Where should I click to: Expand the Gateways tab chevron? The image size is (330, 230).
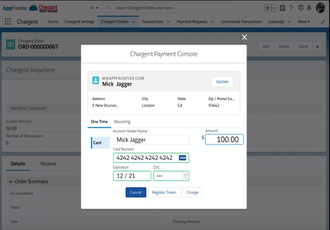point(290,22)
